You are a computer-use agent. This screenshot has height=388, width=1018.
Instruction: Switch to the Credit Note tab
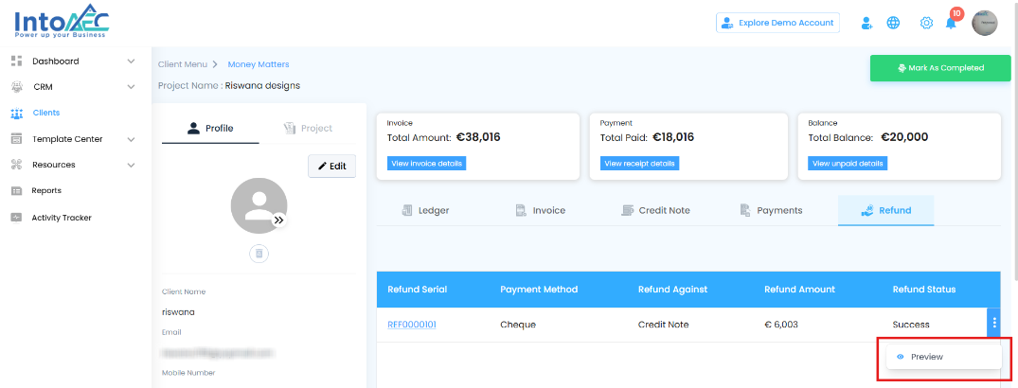click(x=655, y=210)
